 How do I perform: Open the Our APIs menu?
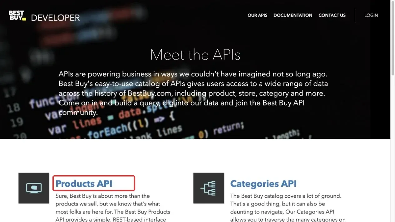(x=257, y=15)
